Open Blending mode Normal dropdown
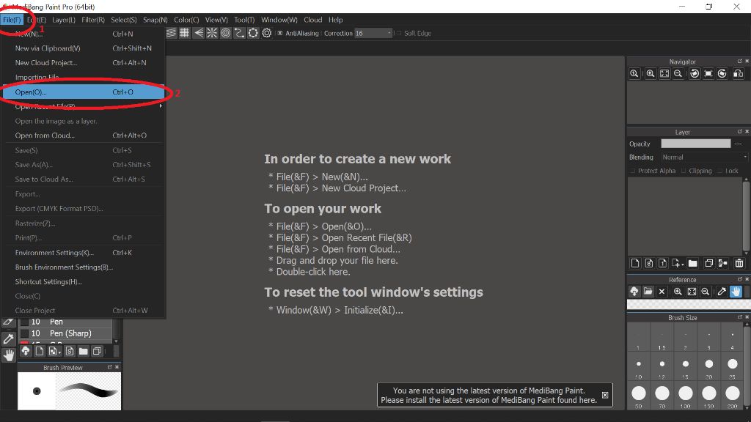The width and height of the screenshot is (751, 422). click(x=703, y=157)
